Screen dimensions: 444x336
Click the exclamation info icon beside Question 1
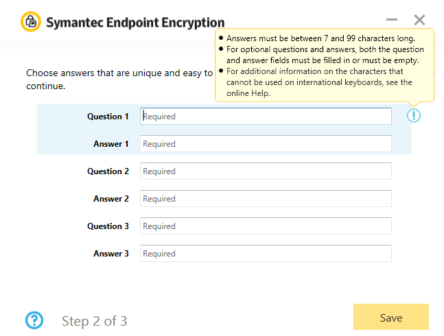(414, 116)
